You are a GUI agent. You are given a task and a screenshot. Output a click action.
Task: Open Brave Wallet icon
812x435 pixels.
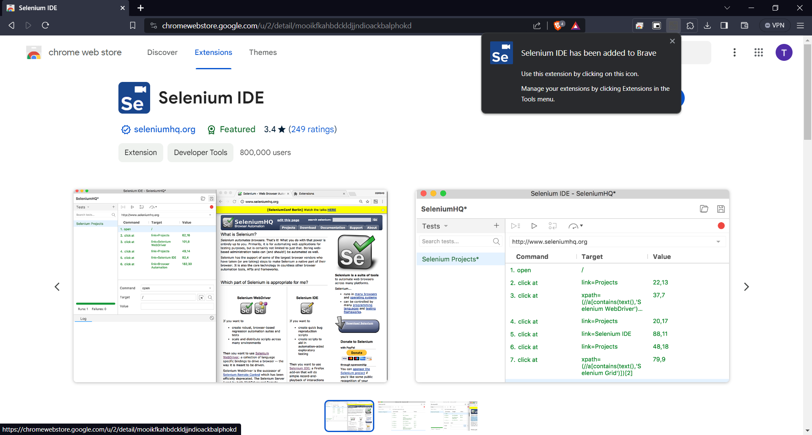[x=744, y=26]
